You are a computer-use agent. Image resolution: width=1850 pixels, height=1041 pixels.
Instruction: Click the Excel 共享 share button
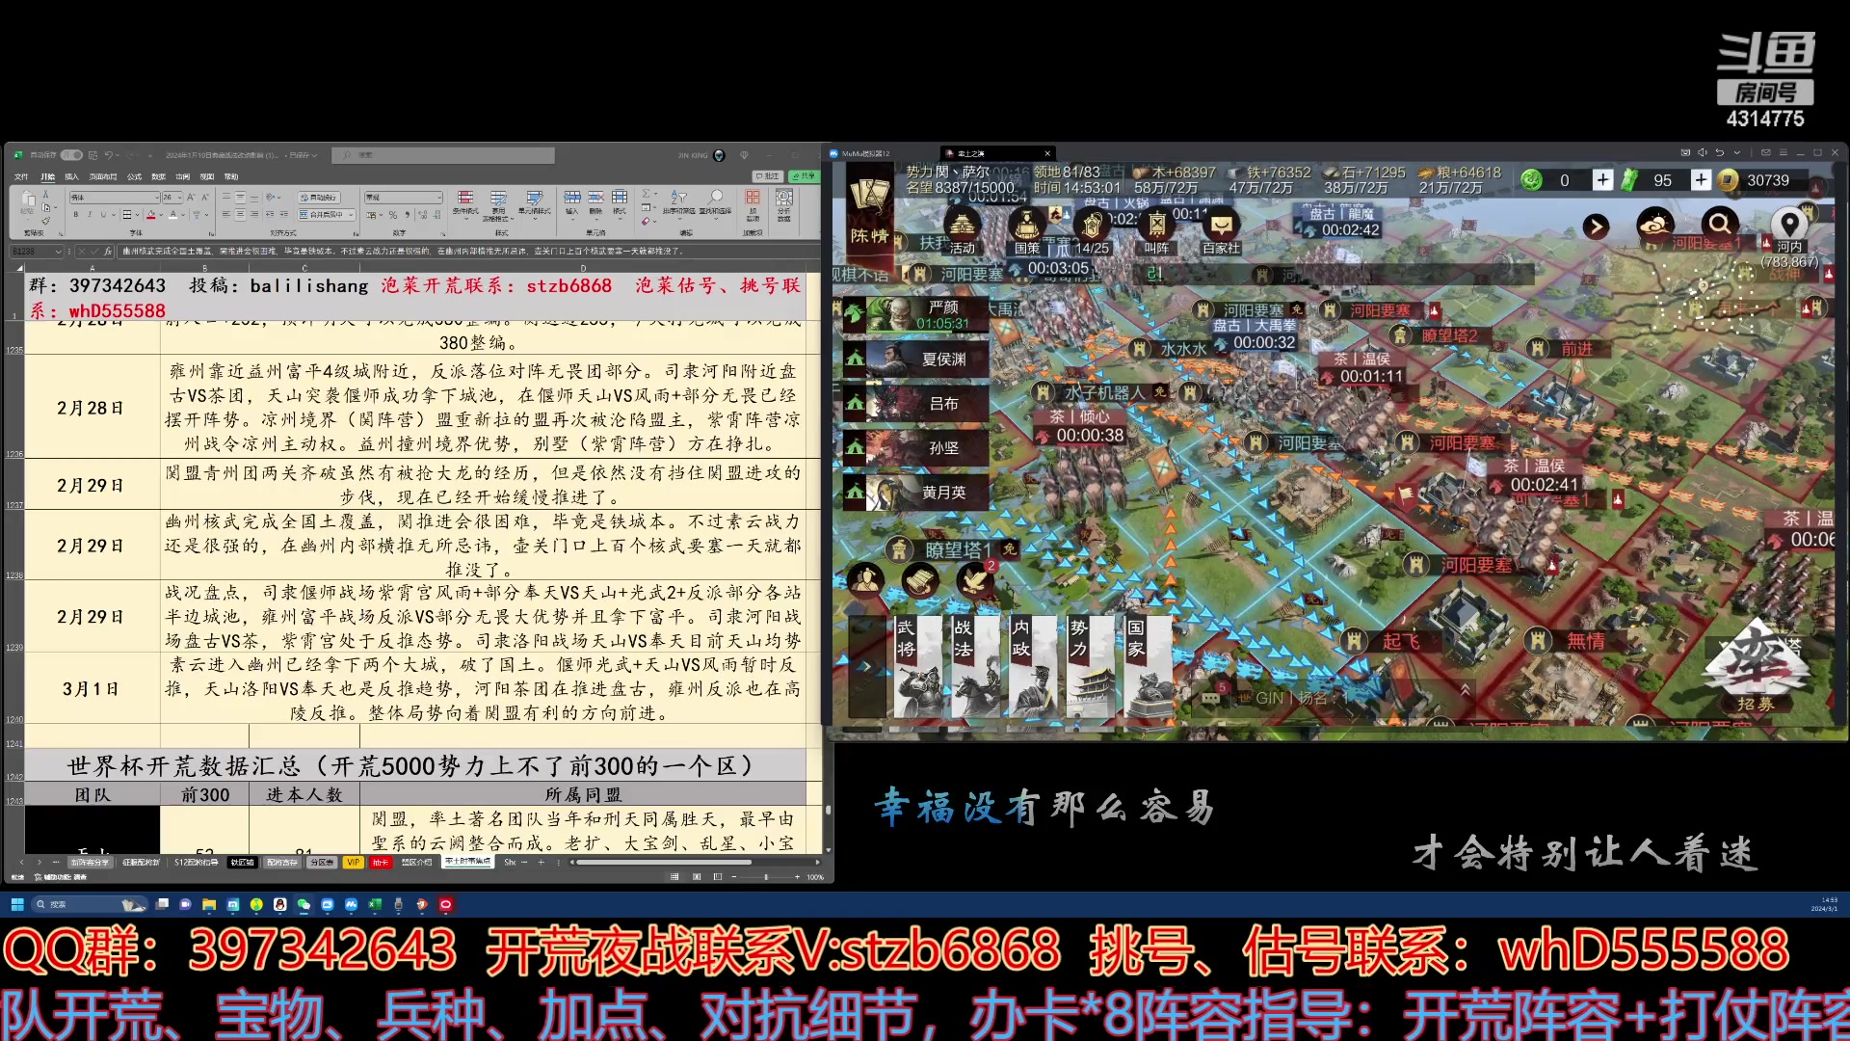pyautogui.click(x=804, y=176)
